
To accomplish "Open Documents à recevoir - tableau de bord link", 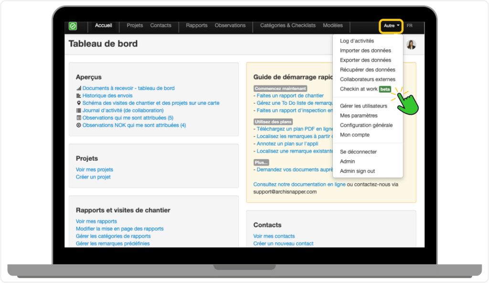I will (128, 88).
